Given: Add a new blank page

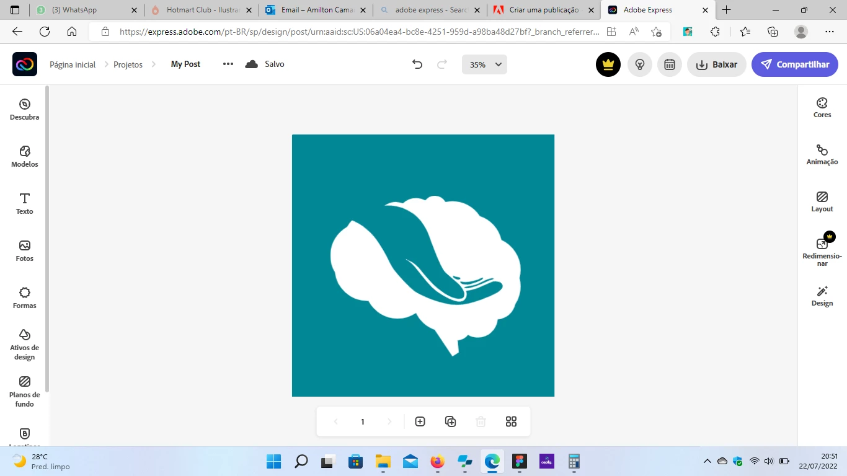Looking at the screenshot, I should click(x=420, y=421).
